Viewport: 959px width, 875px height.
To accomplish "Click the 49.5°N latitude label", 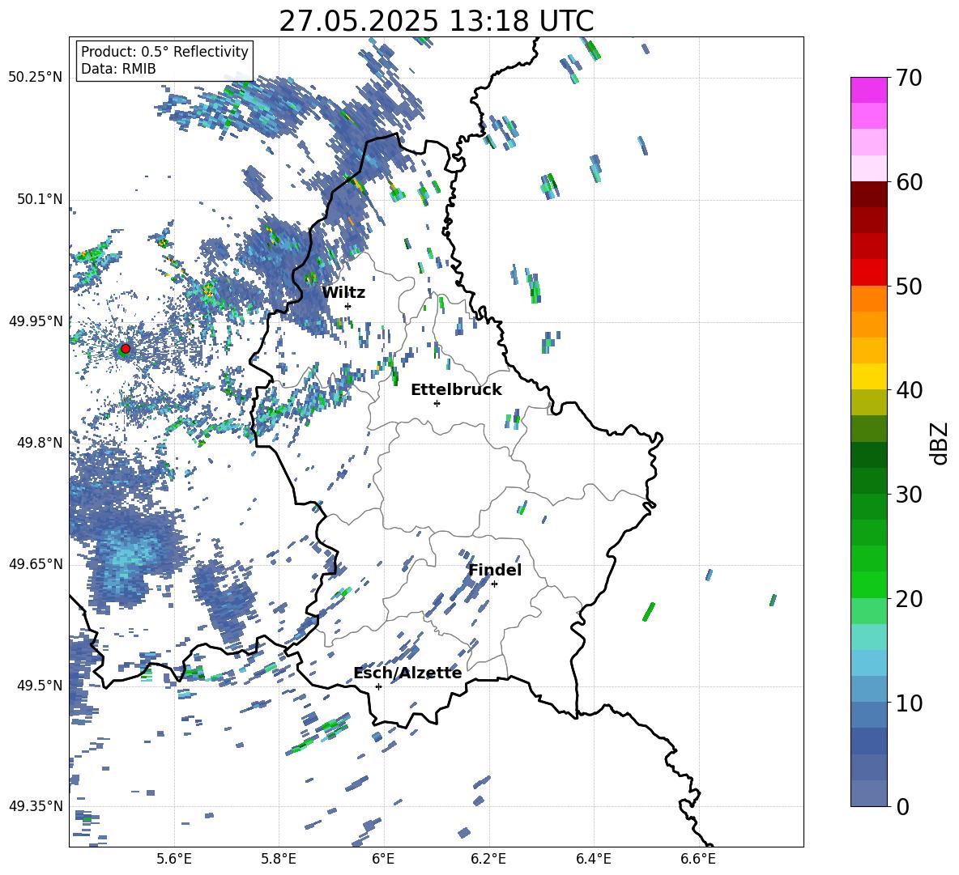I will [40, 686].
